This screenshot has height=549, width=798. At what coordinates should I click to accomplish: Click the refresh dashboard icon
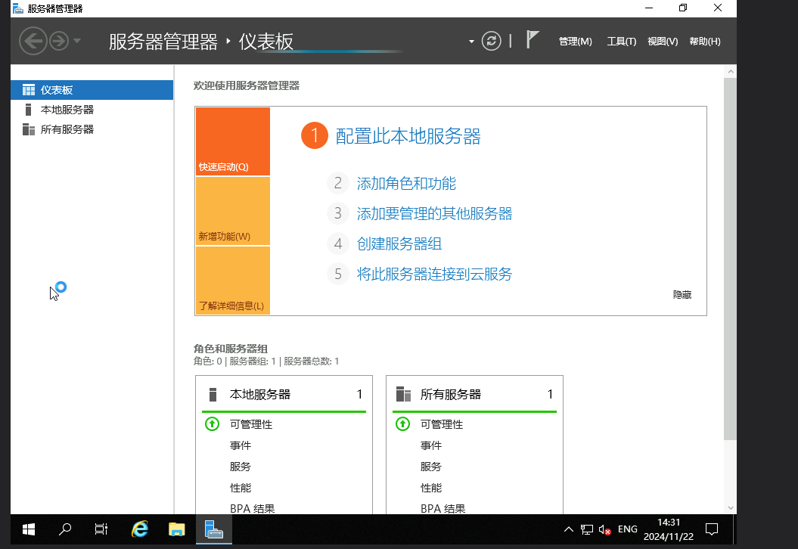point(492,41)
